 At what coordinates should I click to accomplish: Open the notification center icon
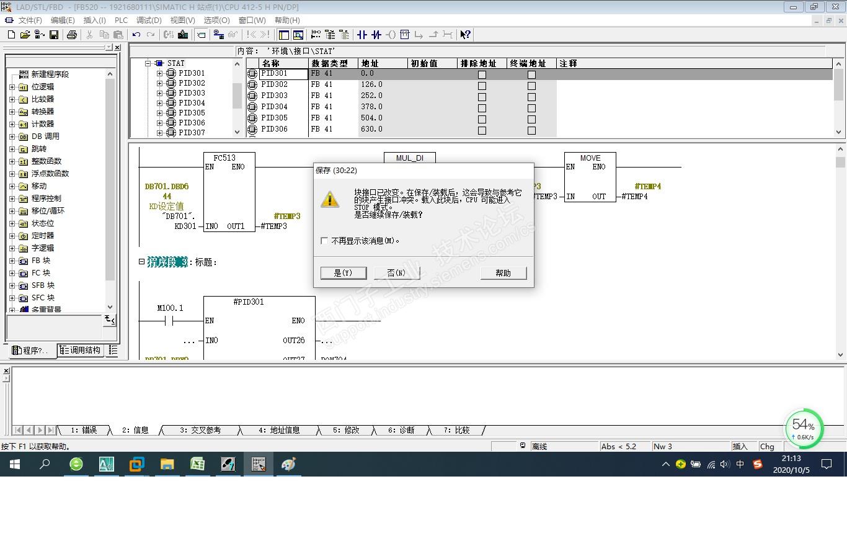point(827,464)
